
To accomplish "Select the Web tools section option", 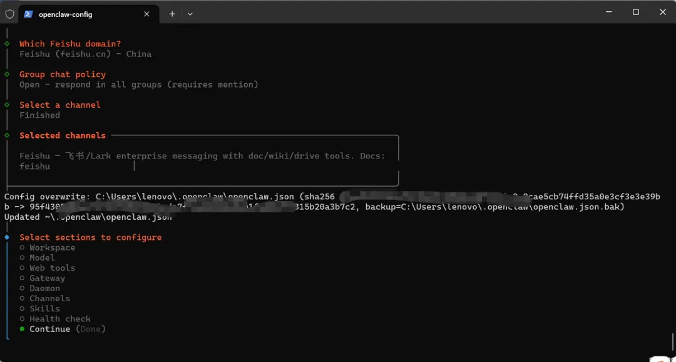I will tap(48, 268).
